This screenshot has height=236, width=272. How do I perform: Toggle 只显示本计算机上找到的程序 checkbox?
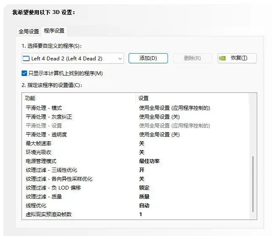(25, 73)
